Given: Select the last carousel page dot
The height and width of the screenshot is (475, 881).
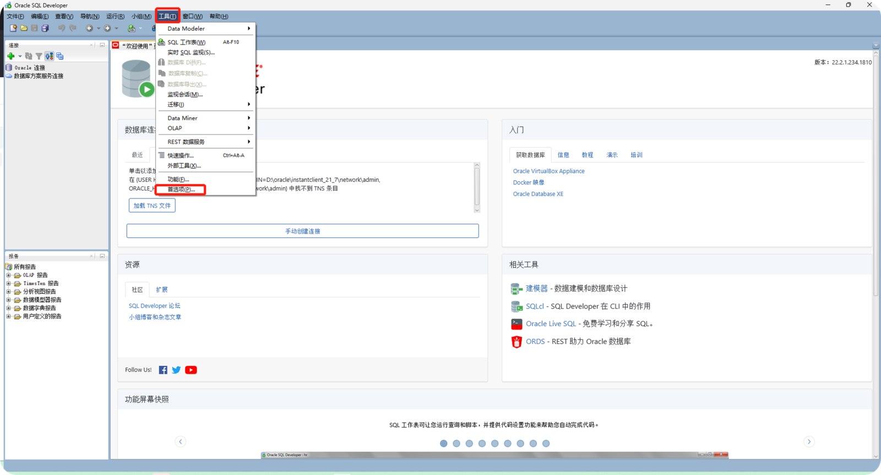Looking at the screenshot, I should 546,444.
